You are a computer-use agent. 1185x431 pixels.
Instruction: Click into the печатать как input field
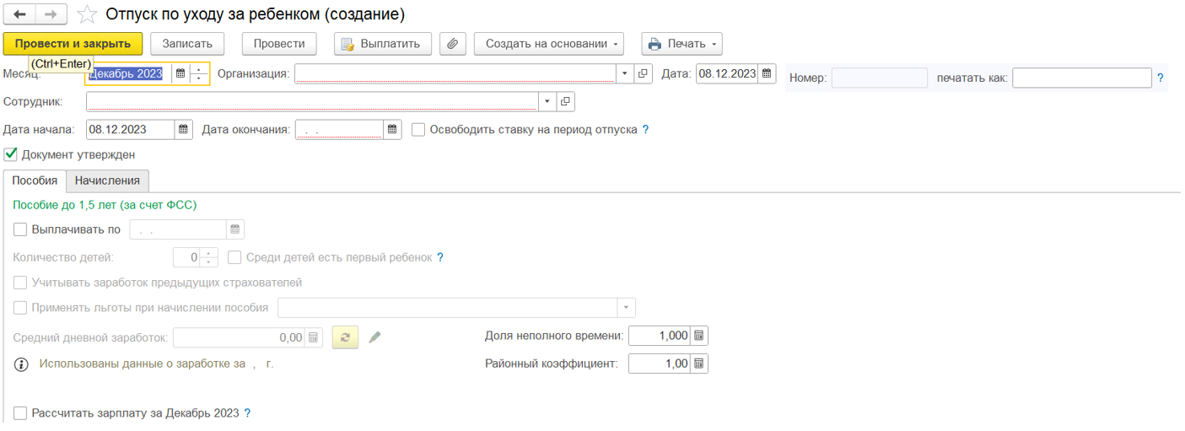point(1081,78)
